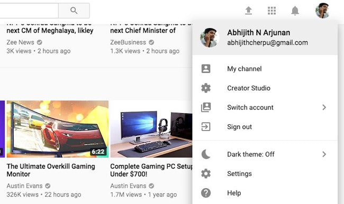
Task: Click the search magnifier button
Action: pos(74,11)
